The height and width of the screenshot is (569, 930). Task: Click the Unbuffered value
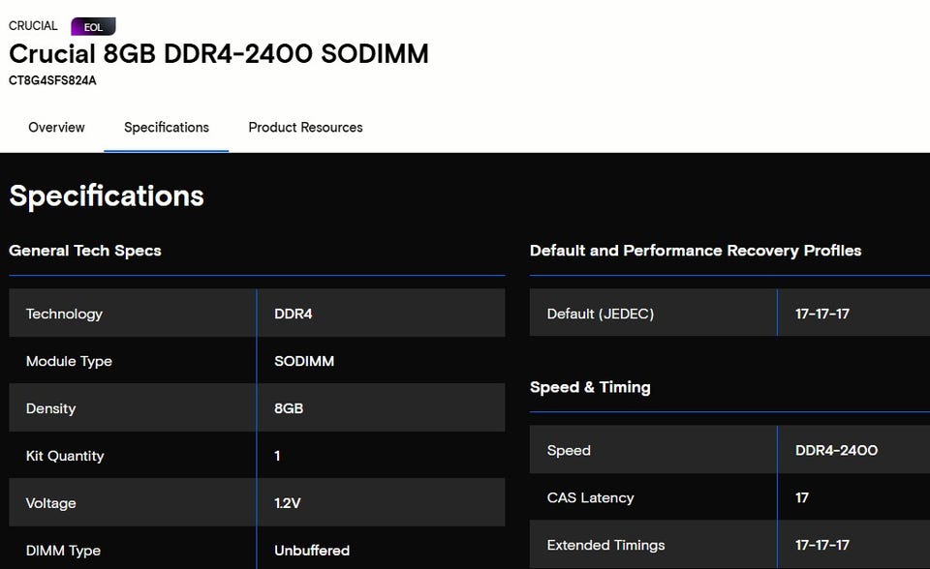(312, 551)
